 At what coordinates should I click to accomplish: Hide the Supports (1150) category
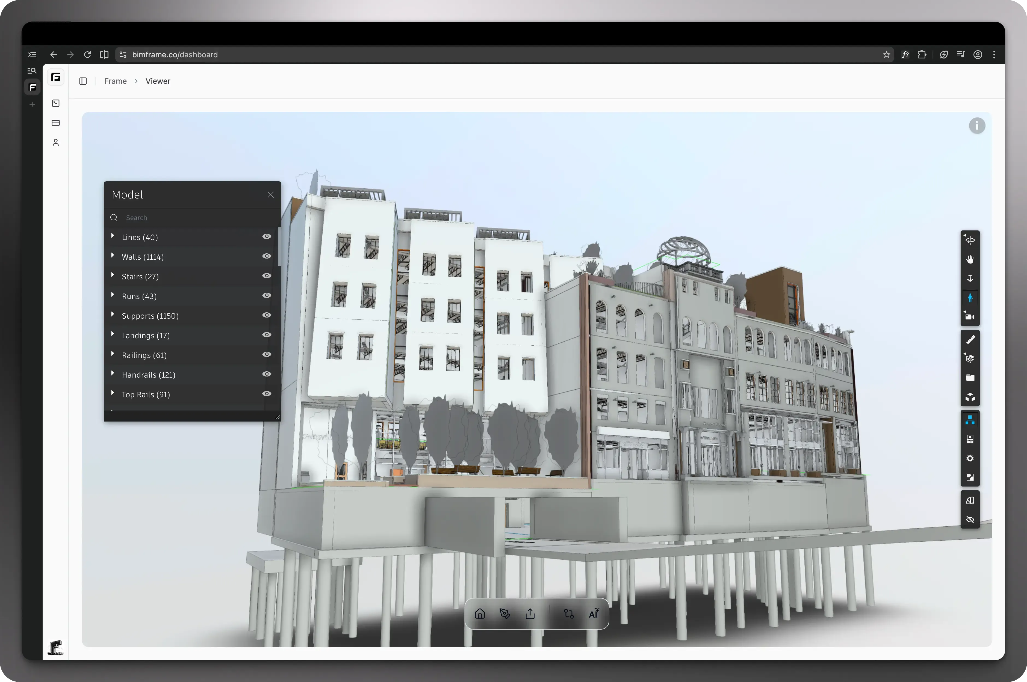pos(267,315)
